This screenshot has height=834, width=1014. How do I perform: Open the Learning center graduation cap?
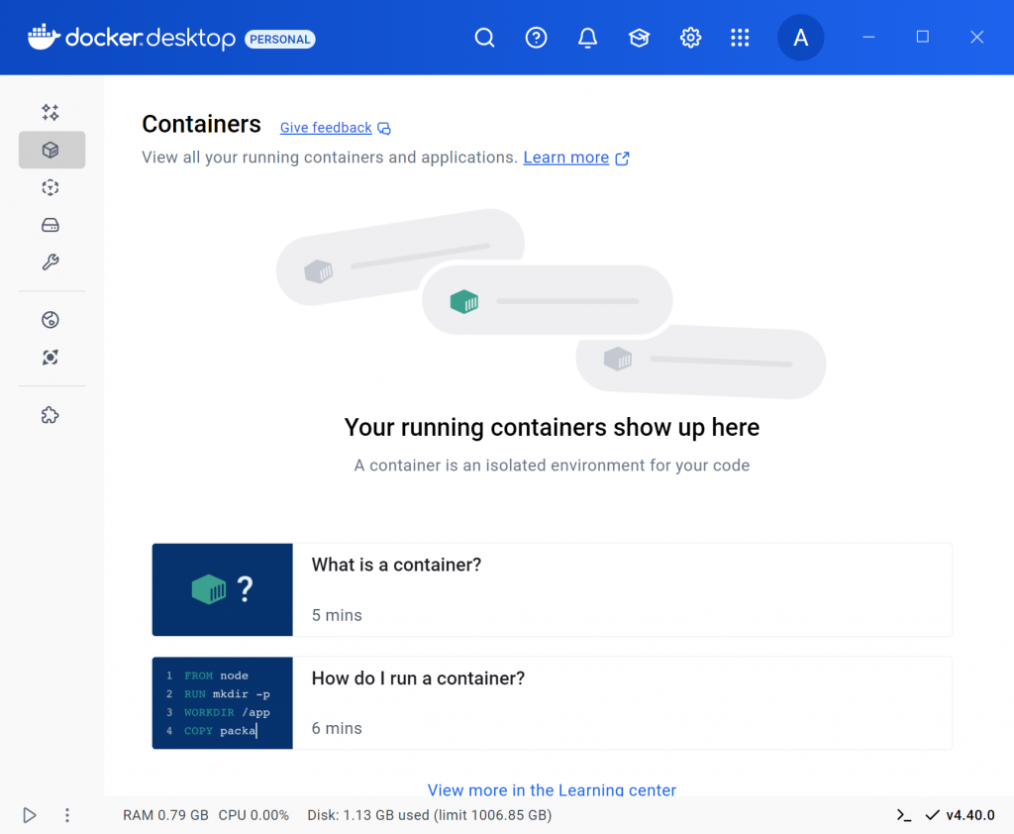(x=639, y=38)
